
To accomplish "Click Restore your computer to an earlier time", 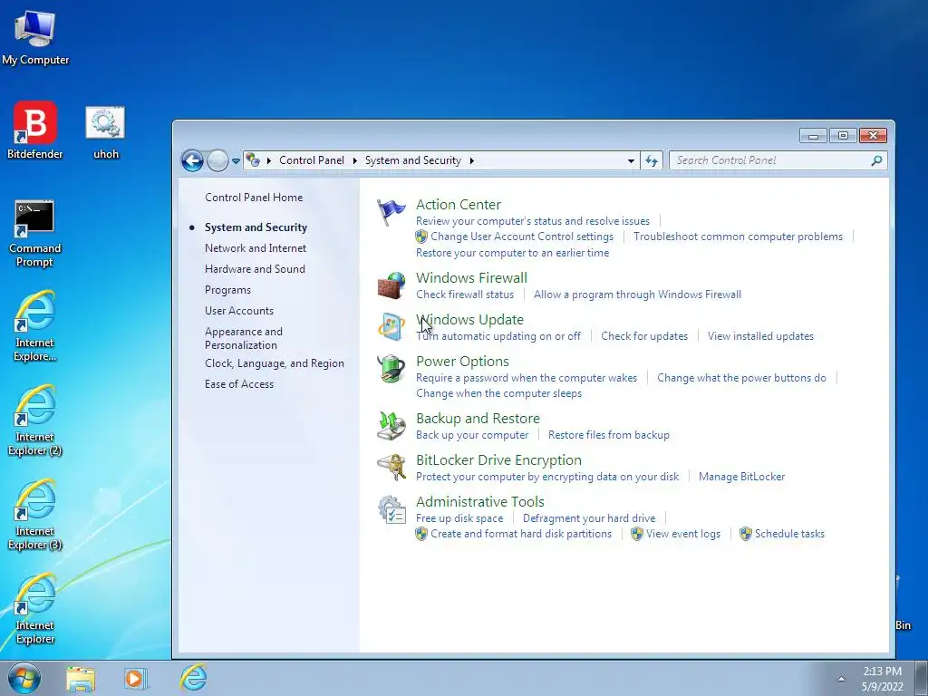I will pos(513,254).
